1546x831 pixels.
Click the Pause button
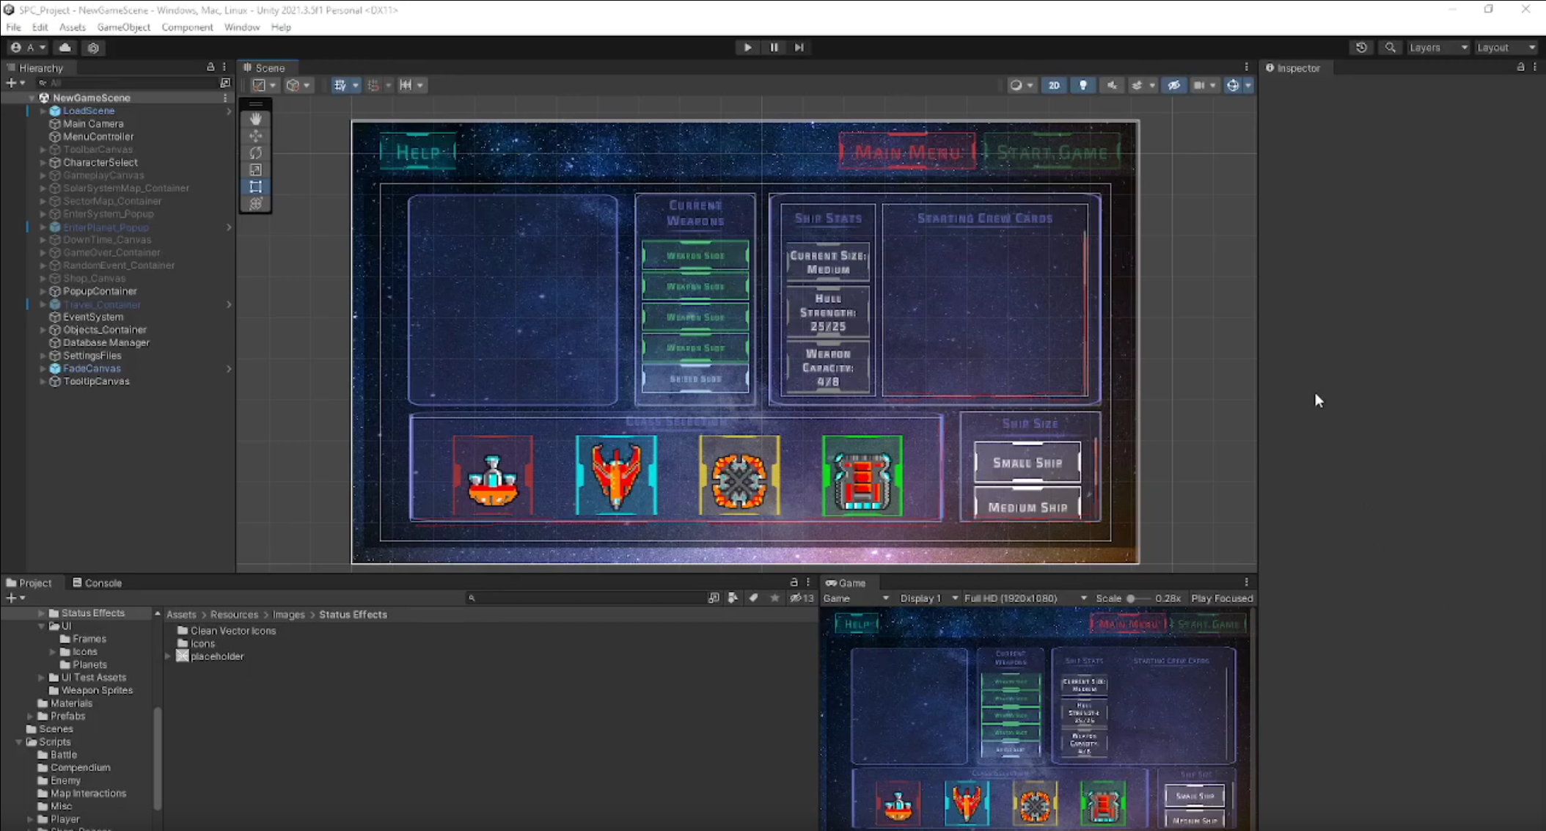(774, 48)
